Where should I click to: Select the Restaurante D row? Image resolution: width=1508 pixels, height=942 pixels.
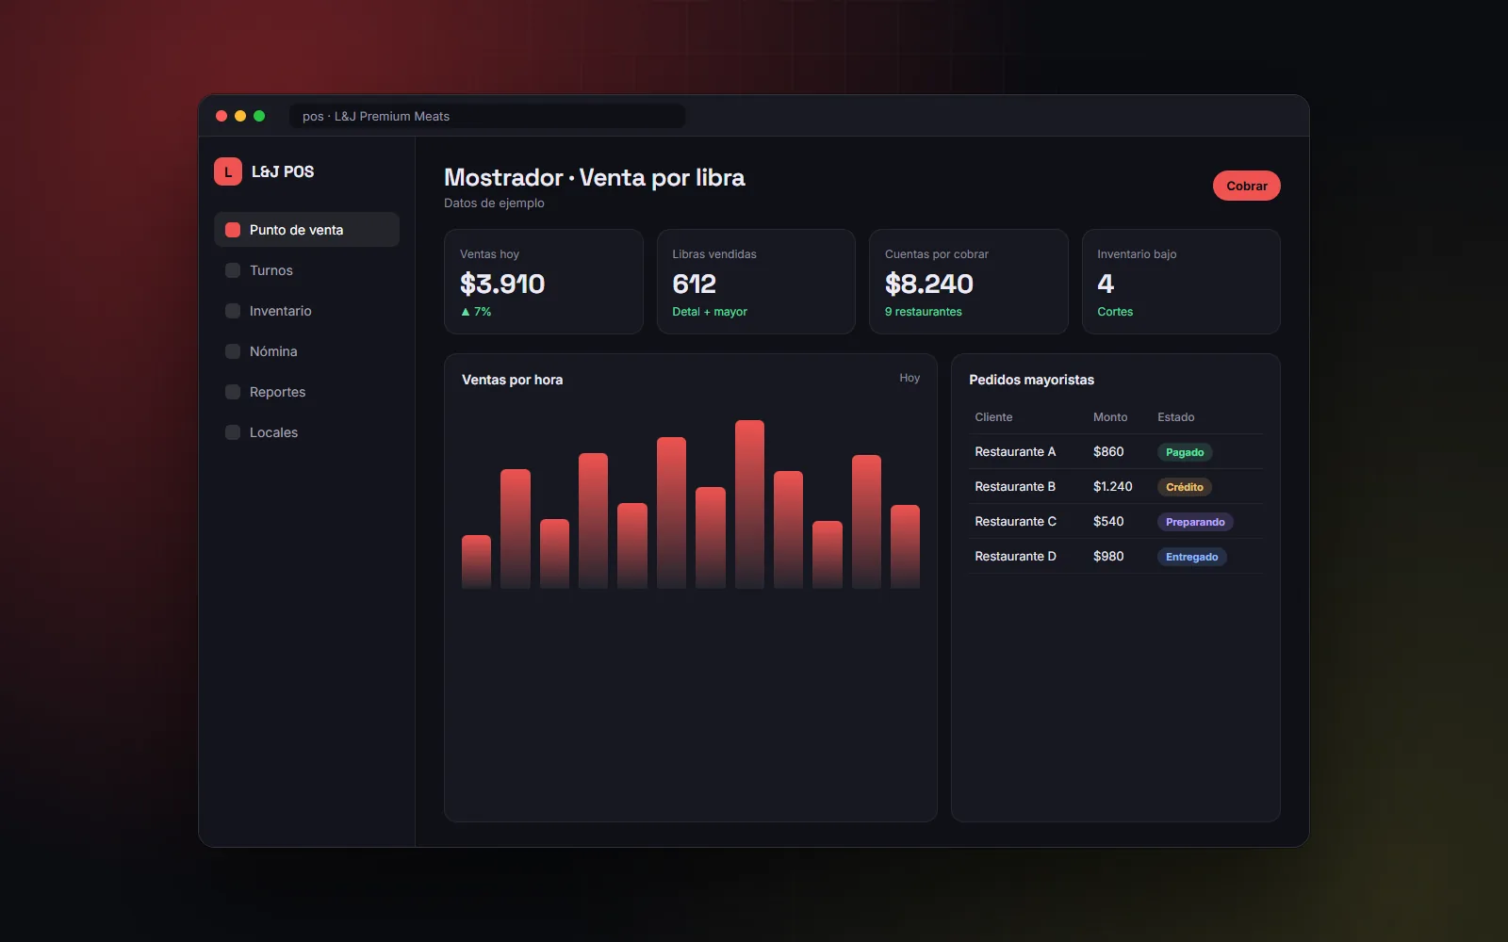point(1116,557)
